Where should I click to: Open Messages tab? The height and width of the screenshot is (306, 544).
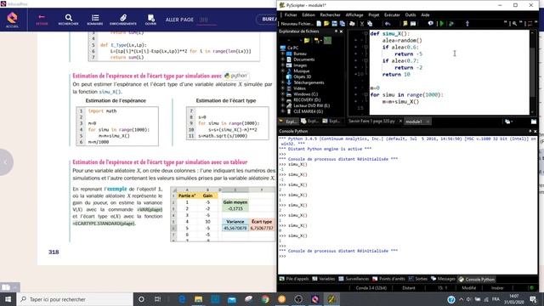[x=443, y=279]
